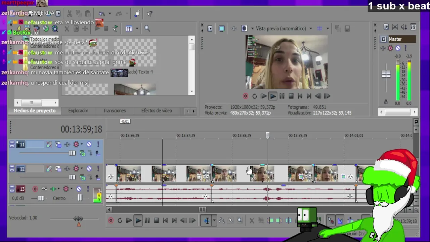The width and height of the screenshot is (430, 242).
Task: Open track FX for track 11
Action: pos(67,145)
